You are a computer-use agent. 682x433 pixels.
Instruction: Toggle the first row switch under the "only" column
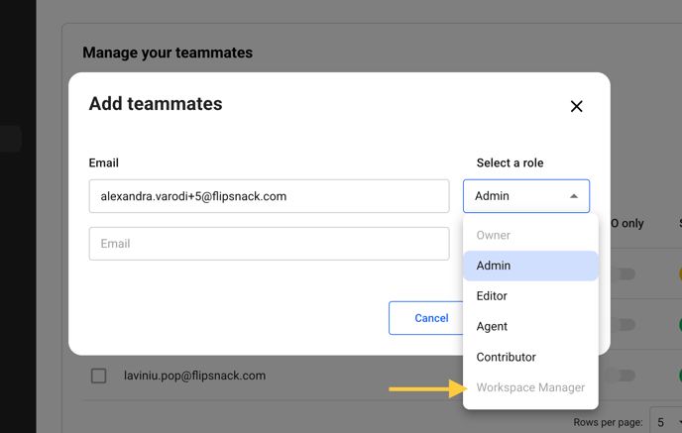tap(623, 274)
